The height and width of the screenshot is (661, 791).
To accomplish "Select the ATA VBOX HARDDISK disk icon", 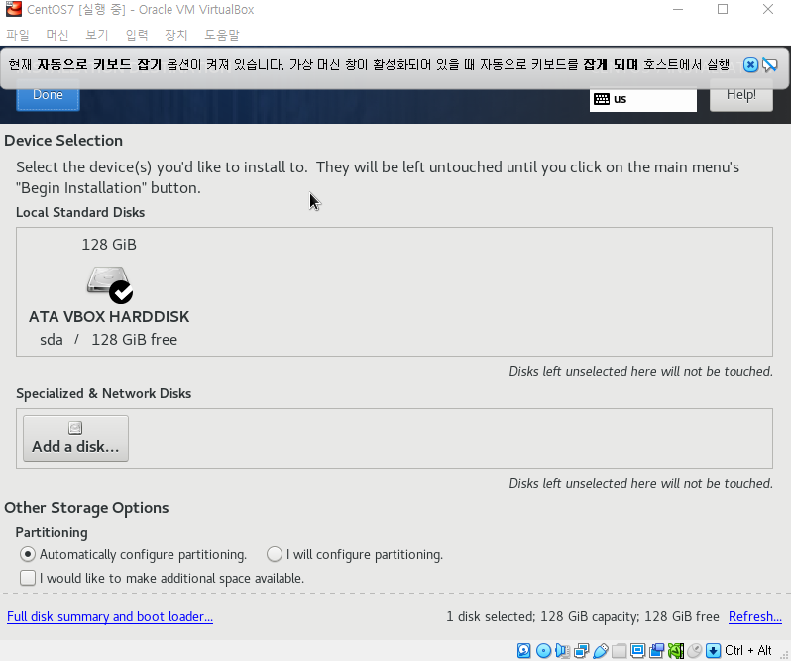I will point(109,284).
